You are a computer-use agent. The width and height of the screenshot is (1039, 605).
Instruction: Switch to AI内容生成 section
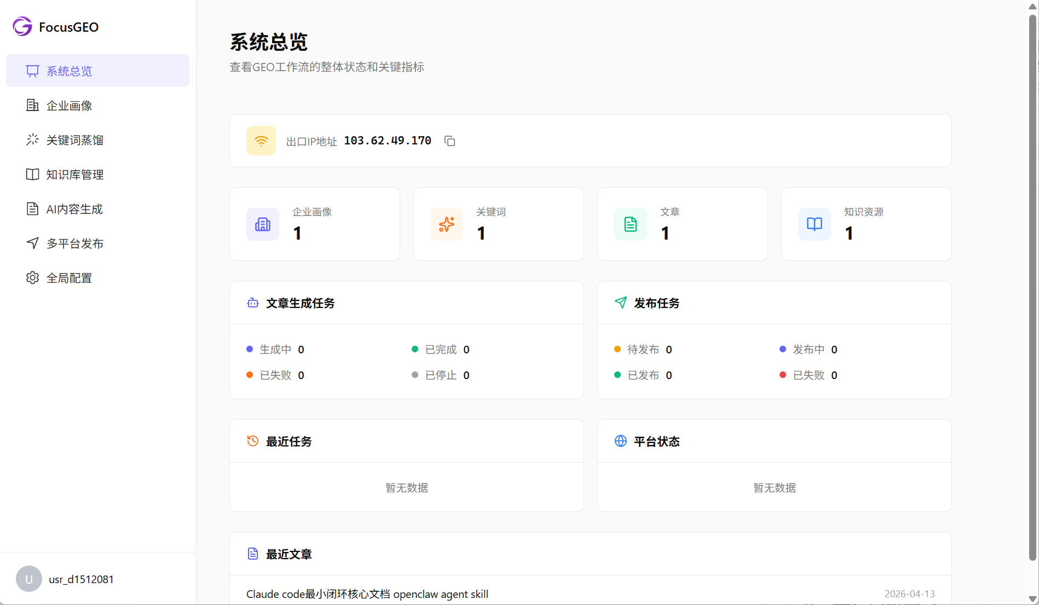74,208
